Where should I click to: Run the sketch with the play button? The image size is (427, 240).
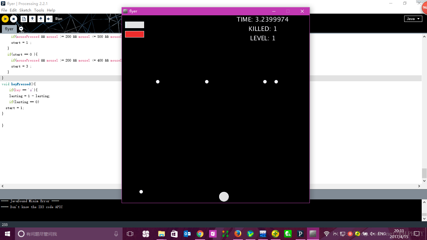point(5,19)
